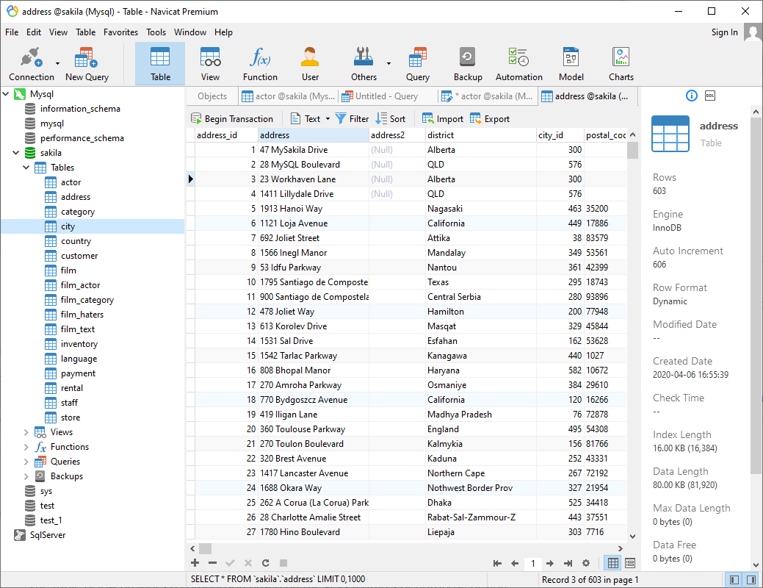The width and height of the screenshot is (763, 588).
Task: Collapse the Tables node
Action: click(26, 168)
